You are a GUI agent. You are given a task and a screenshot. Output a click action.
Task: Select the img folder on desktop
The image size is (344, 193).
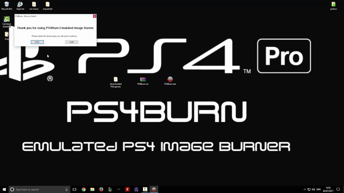[x=6, y=36]
